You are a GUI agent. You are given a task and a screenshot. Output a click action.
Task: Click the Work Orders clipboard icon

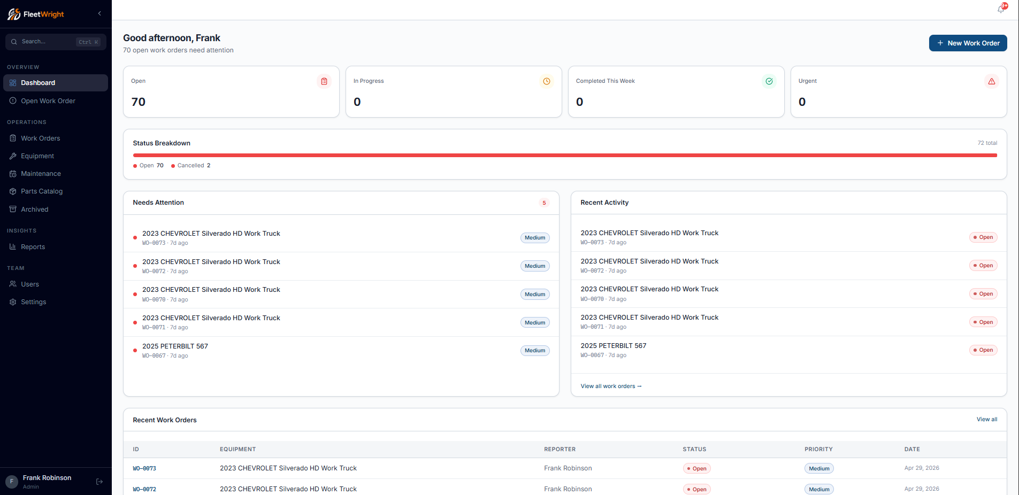[x=13, y=138]
